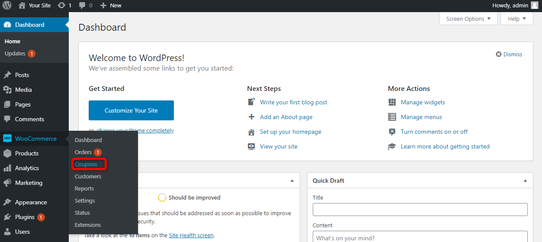
Task: Click change your theme completely link
Action: point(135,130)
